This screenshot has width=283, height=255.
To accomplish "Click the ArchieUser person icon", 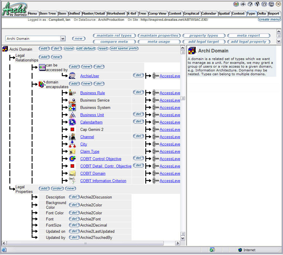I will [72, 76].
